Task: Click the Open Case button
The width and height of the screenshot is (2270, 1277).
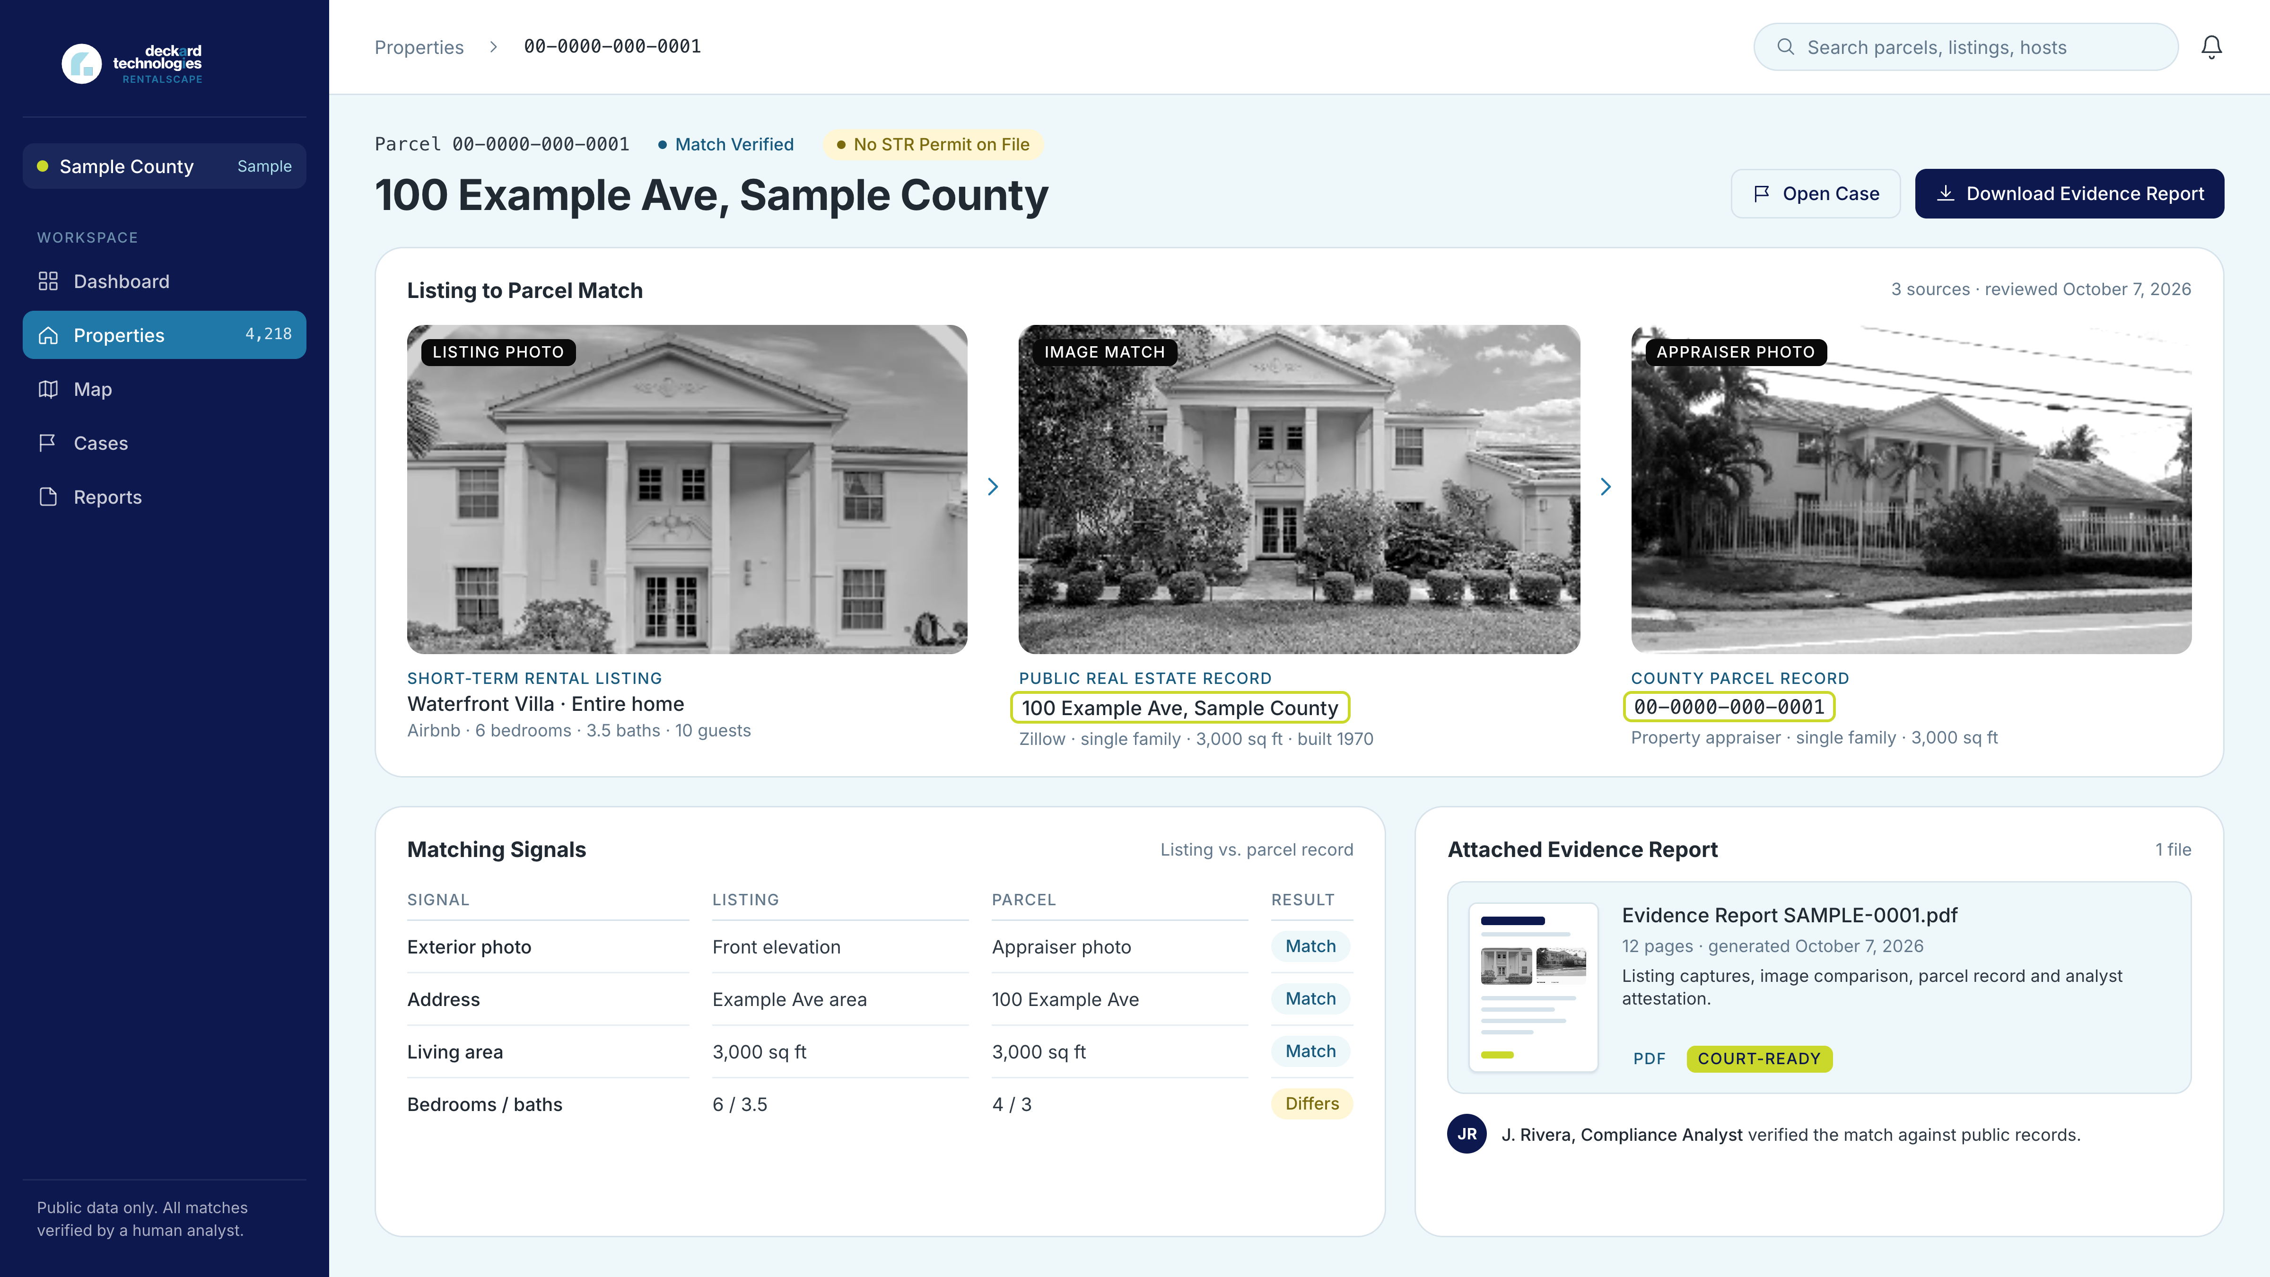Action: coord(1816,193)
